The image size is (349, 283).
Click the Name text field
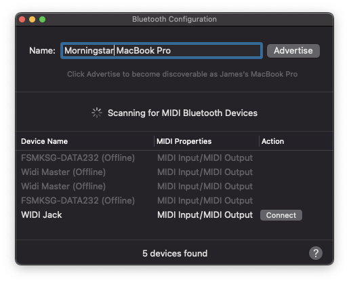[x=161, y=51]
